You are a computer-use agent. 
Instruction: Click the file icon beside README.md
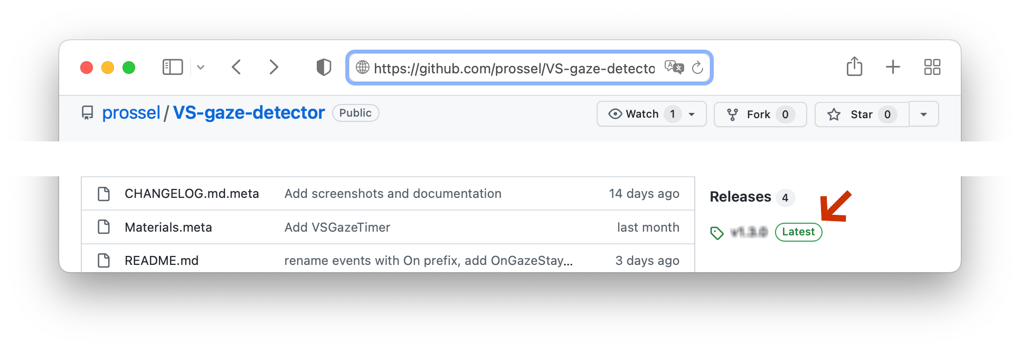[103, 260]
